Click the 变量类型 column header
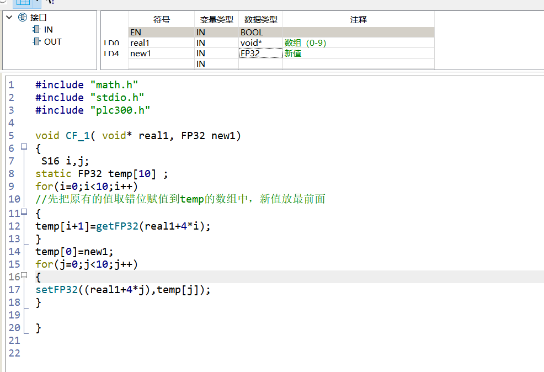 [216, 19]
